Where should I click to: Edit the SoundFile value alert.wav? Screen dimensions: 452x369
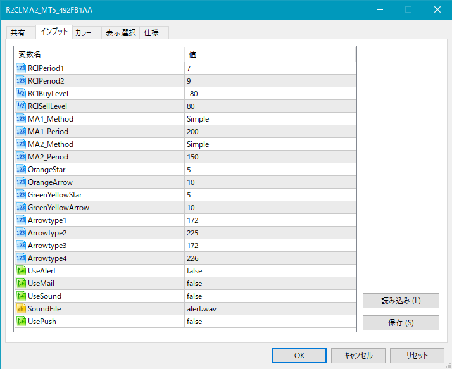(270, 309)
